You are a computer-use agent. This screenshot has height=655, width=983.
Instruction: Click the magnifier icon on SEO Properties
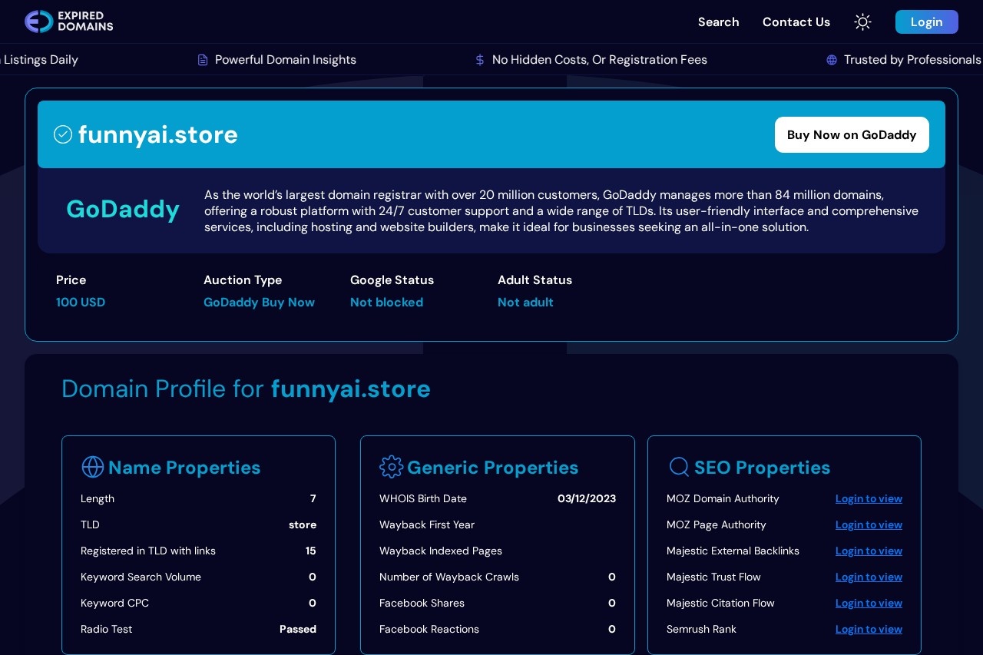[x=679, y=467]
